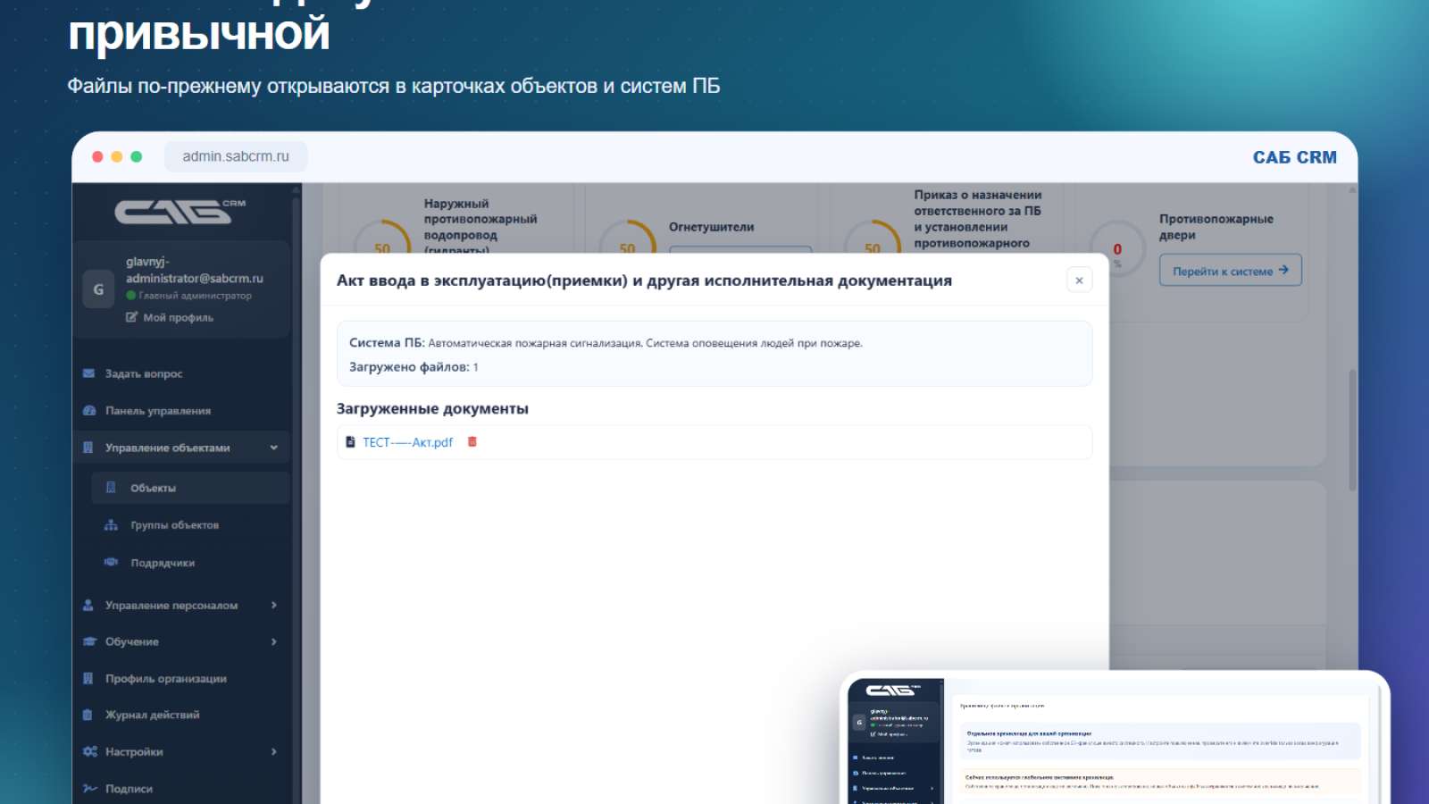Click the edit icon beside Мой профиль
The width and height of the screenshot is (1429, 804).
tap(131, 317)
